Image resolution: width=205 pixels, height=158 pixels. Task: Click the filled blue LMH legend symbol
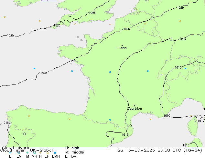click(55, 153)
